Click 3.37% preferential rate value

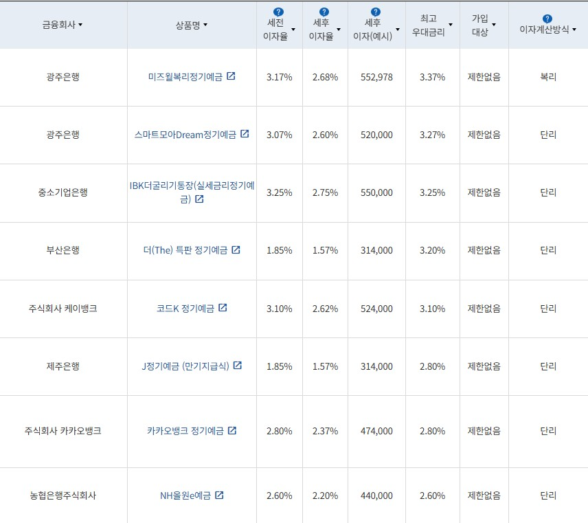pyautogui.click(x=432, y=77)
